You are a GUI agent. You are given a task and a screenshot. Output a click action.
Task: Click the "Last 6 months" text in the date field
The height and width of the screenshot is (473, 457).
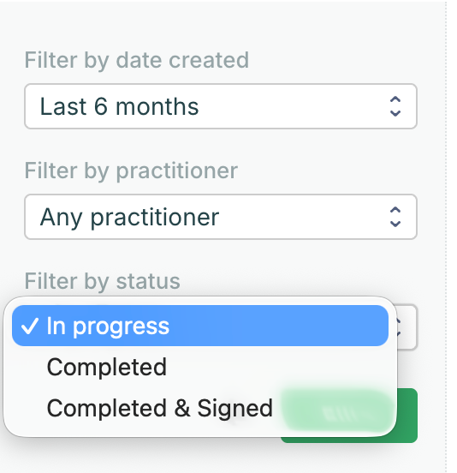[x=119, y=106]
